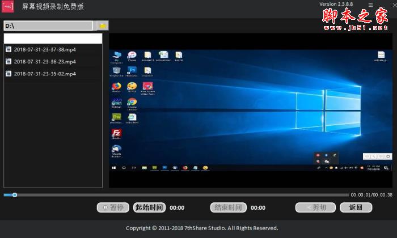Select file 2018-07-31-23-37-38.mp4
This screenshot has width=397, height=238.
click(53, 49)
